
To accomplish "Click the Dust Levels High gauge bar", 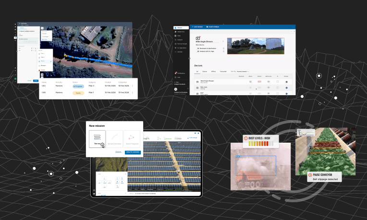I will (261, 144).
